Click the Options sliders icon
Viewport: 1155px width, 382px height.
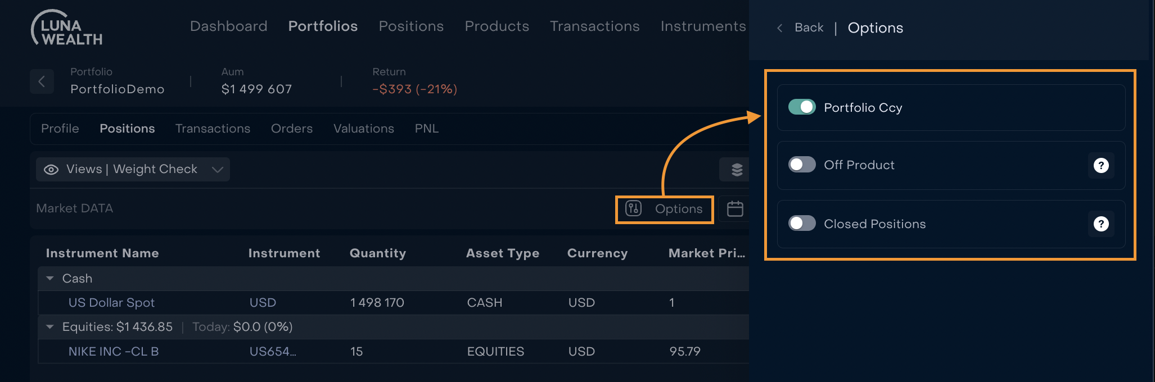(x=634, y=209)
